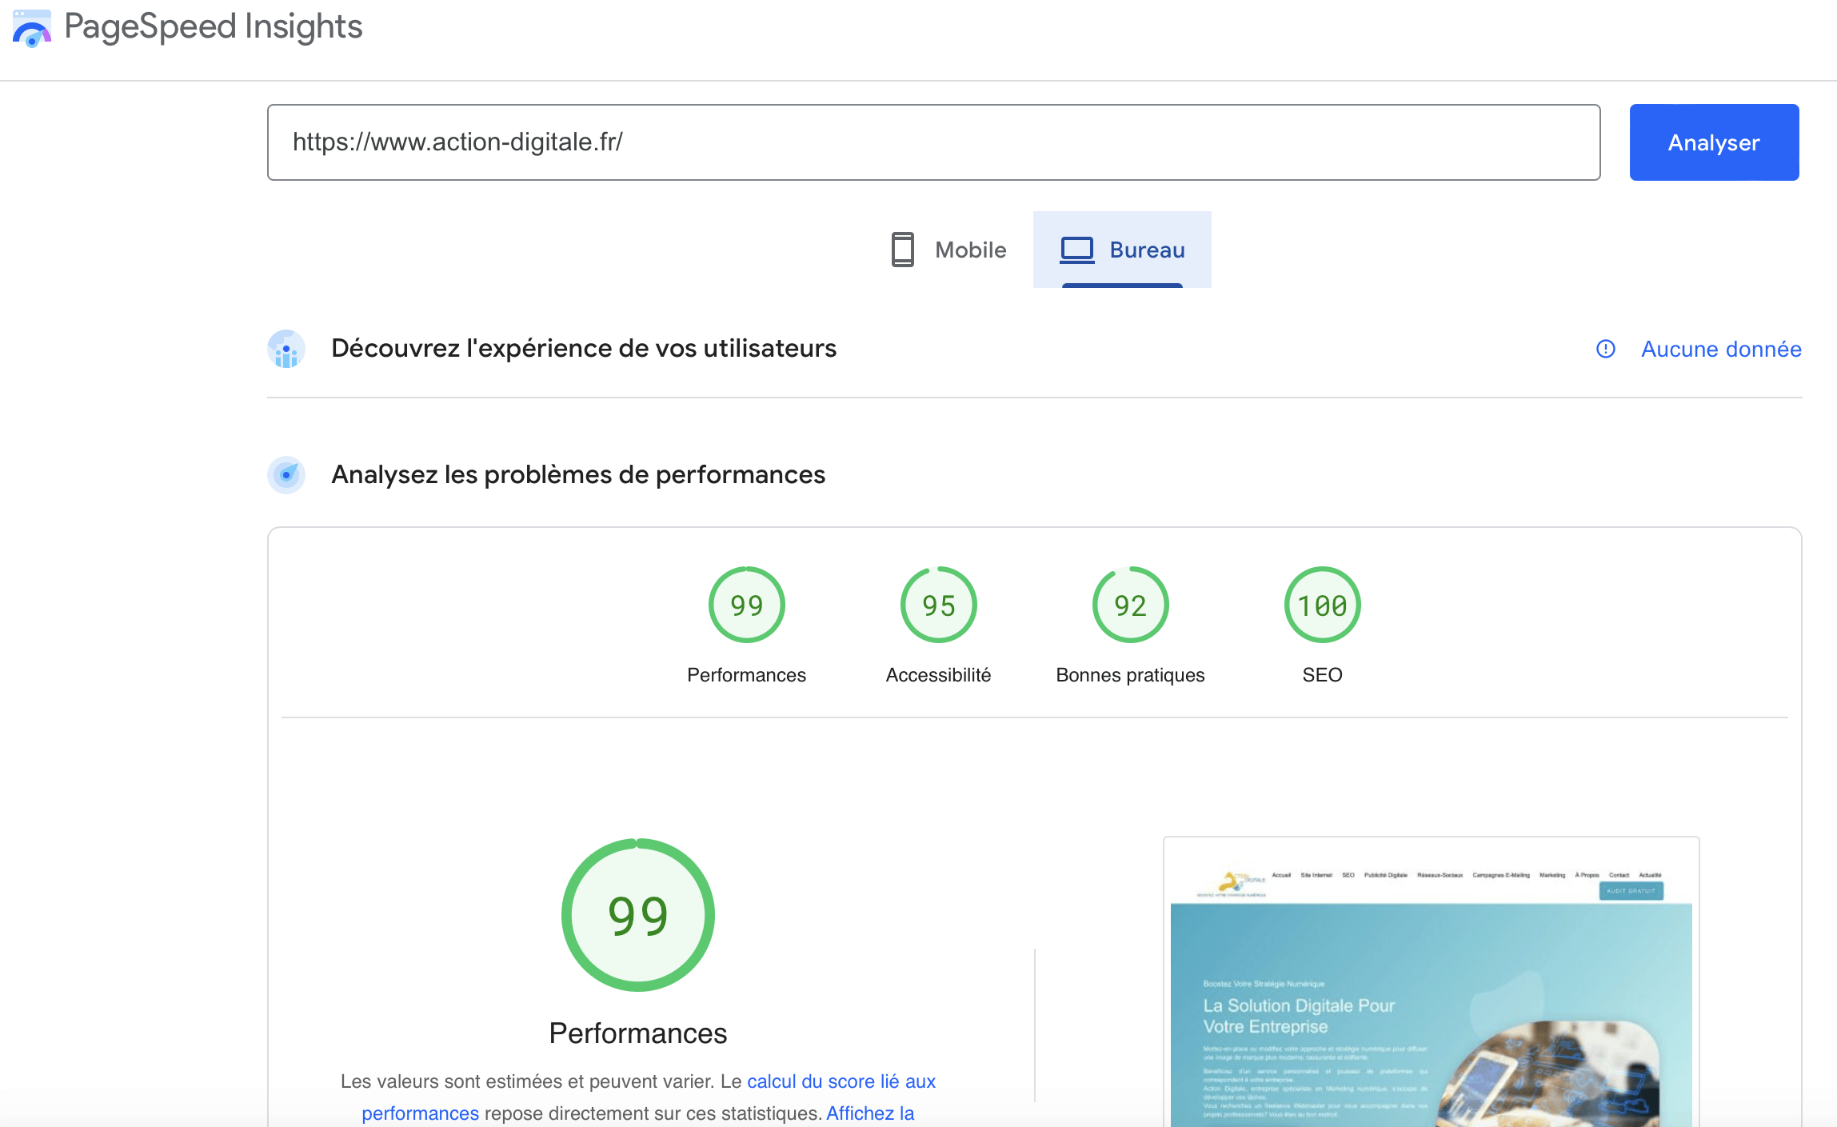Image resolution: width=1837 pixels, height=1127 pixels.
Task: Click the SEO label under the gauge
Action: pyautogui.click(x=1322, y=675)
